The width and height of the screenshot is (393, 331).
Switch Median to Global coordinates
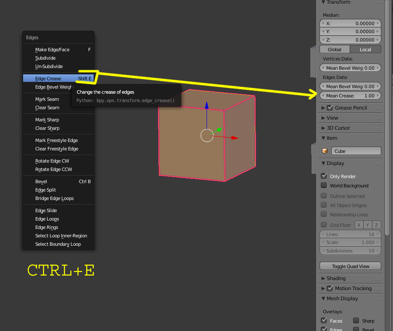tap(335, 50)
